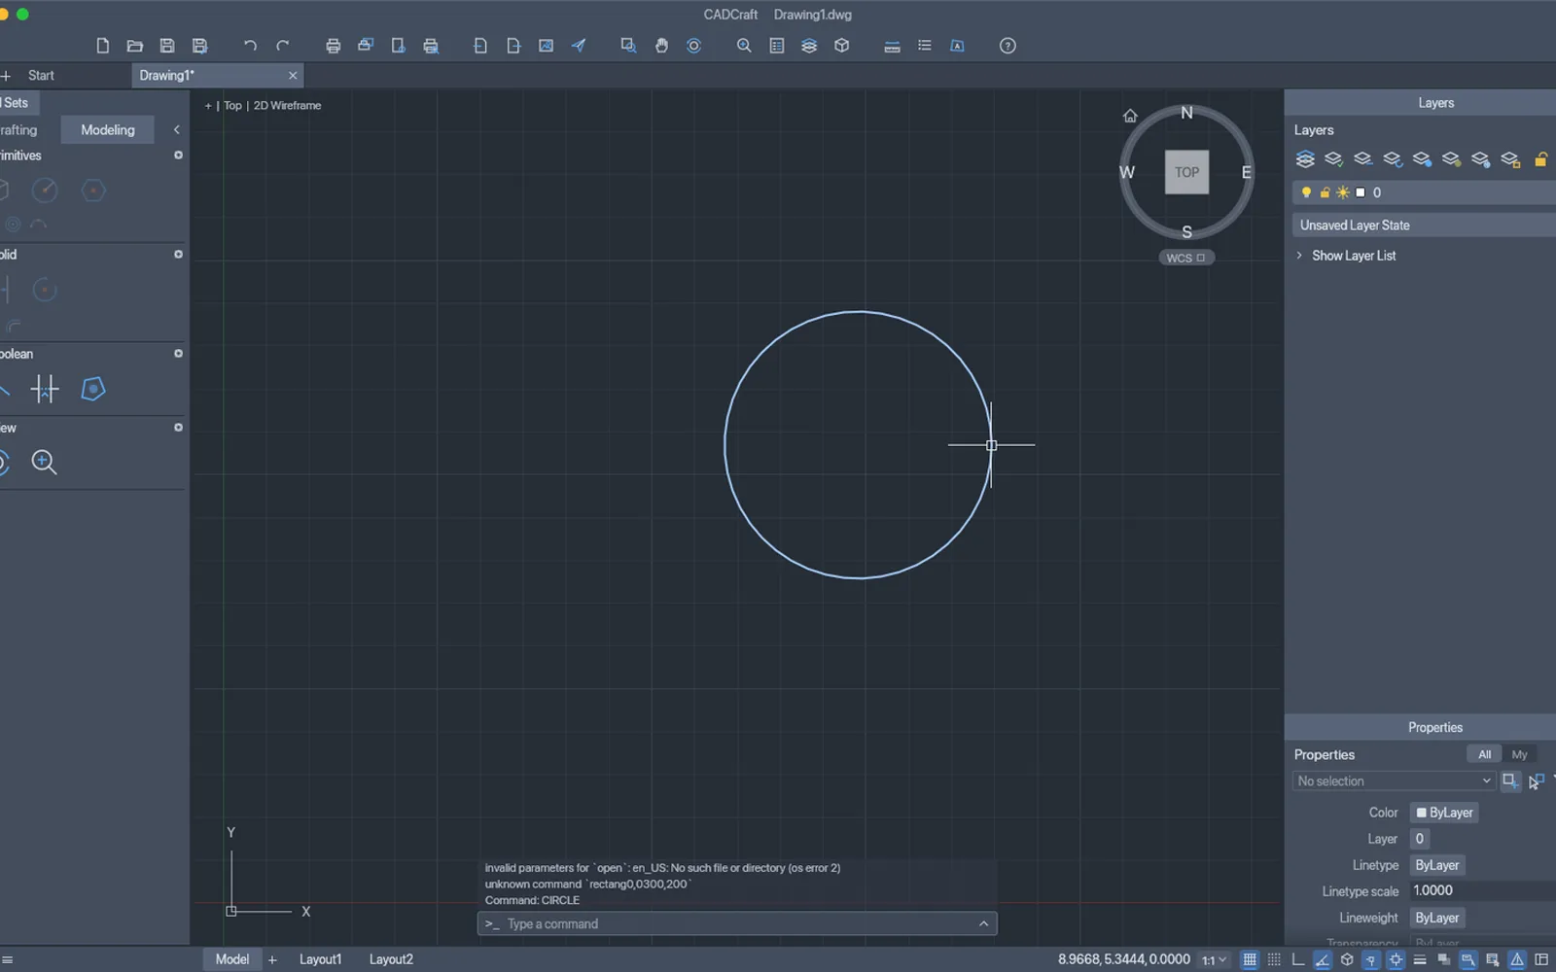The width and height of the screenshot is (1556, 972).
Task: Click the My properties filter button
Action: (1519, 754)
